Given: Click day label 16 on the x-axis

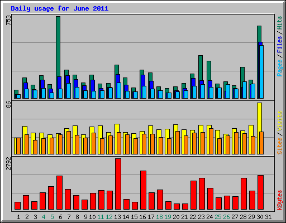Looking at the screenshot, I should 142,217.
